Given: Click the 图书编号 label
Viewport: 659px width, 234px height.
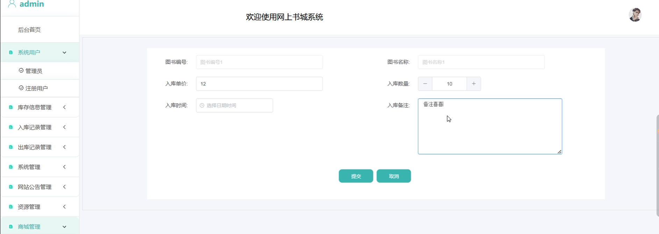Looking at the screenshot, I should pos(176,62).
